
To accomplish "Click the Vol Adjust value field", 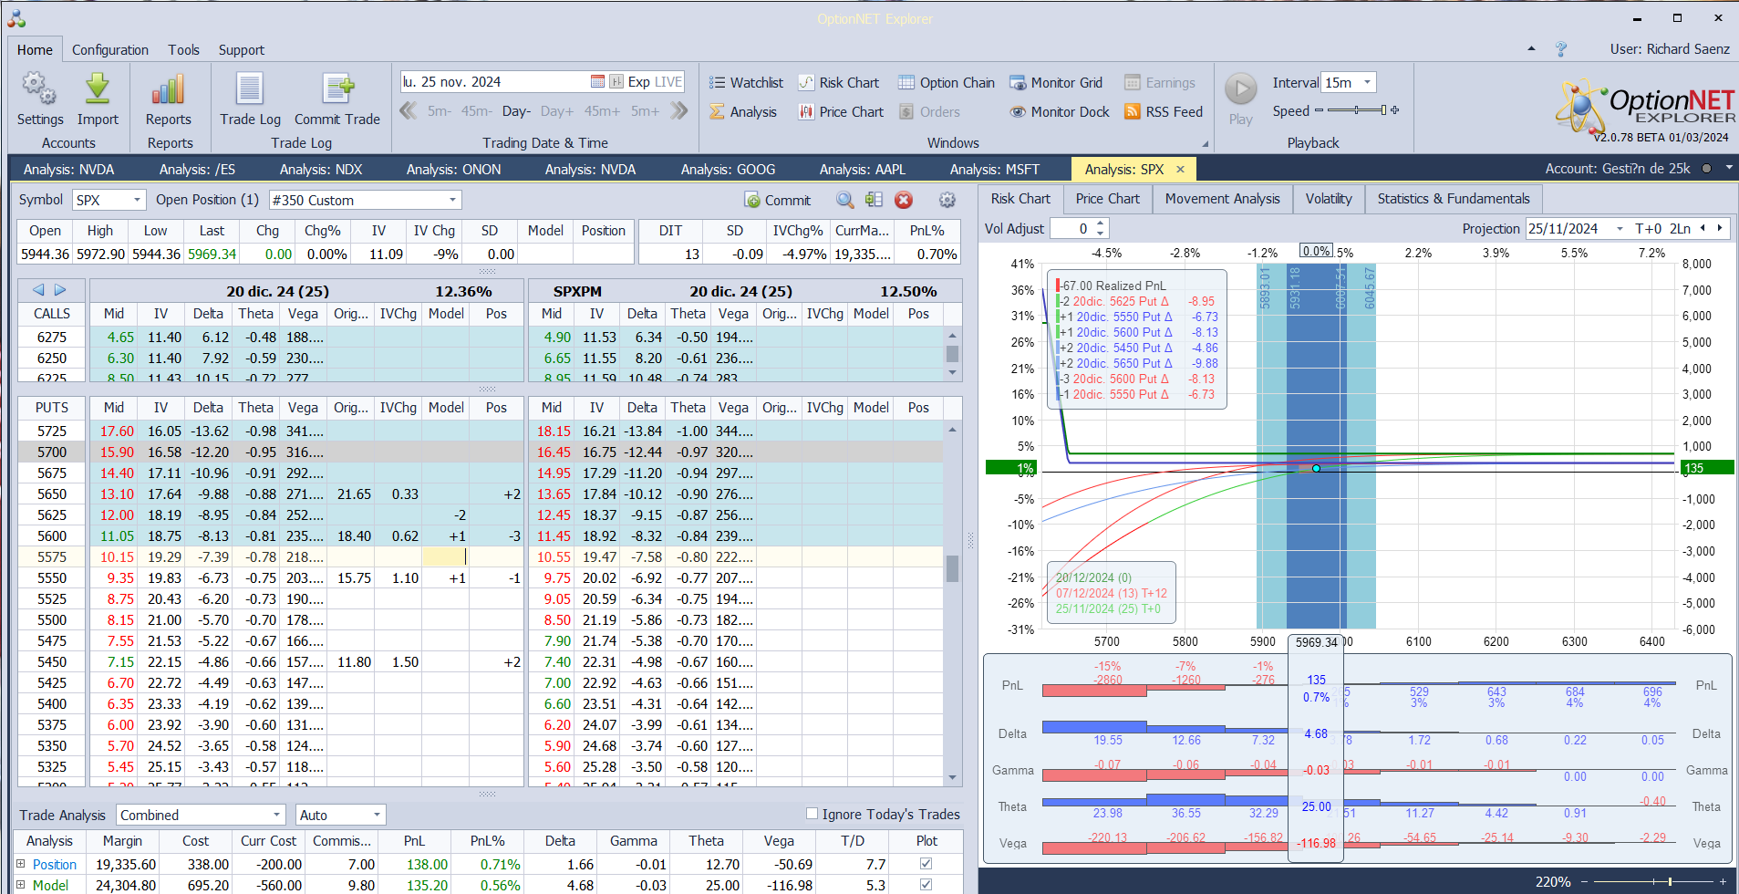I will tap(1071, 229).
